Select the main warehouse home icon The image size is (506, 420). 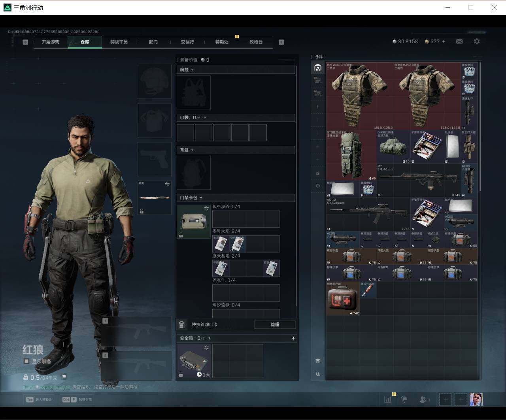click(x=318, y=68)
